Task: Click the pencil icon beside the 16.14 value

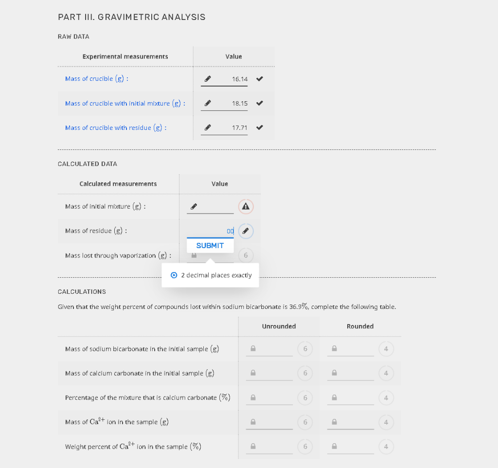Action: 207,78
